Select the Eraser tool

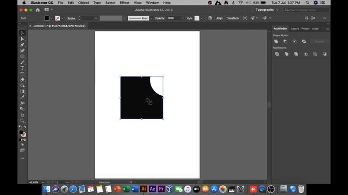[x=22, y=80]
